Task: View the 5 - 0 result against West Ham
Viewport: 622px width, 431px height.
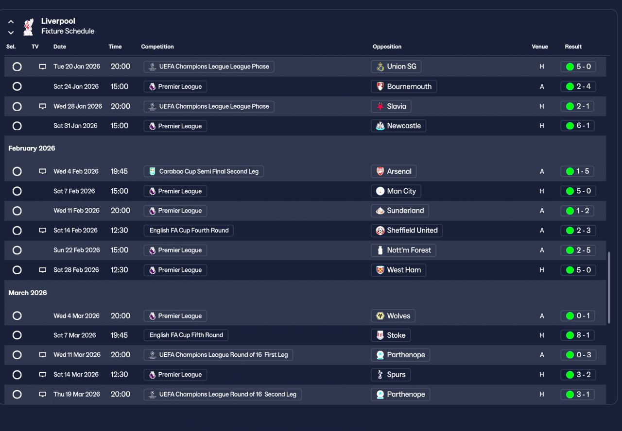Action: [x=578, y=270]
